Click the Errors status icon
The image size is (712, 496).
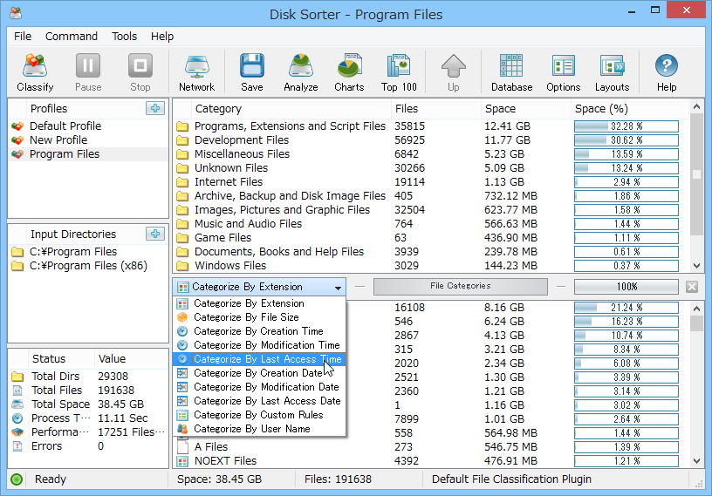(x=17, y=446)
